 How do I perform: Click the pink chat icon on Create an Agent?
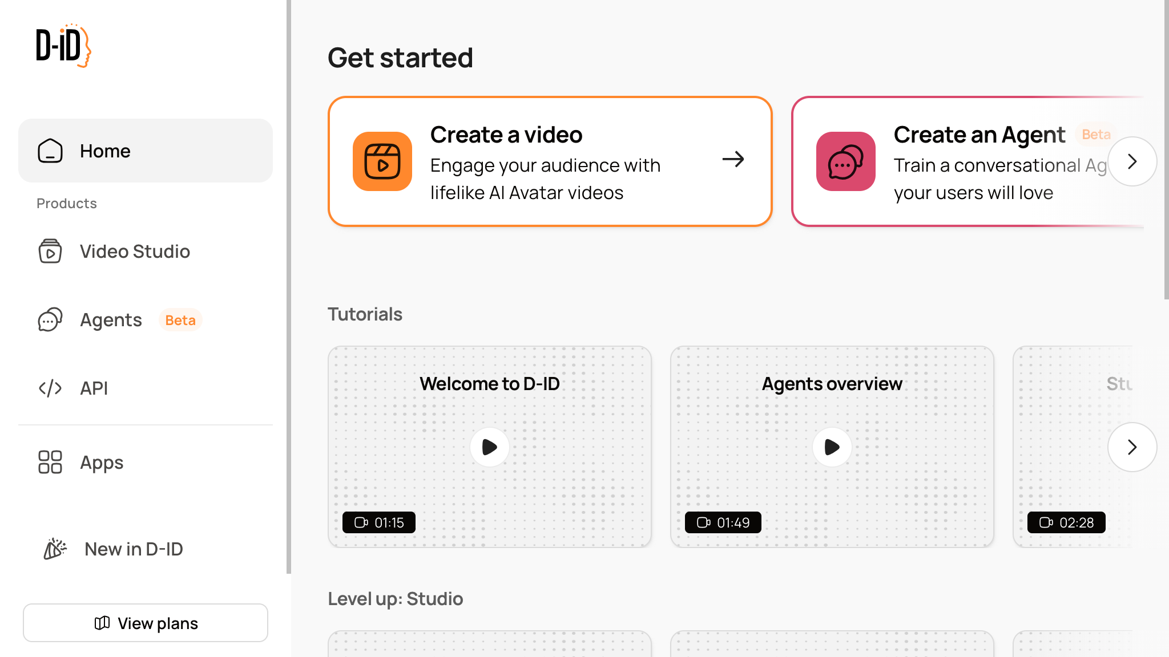coord(845,161)
